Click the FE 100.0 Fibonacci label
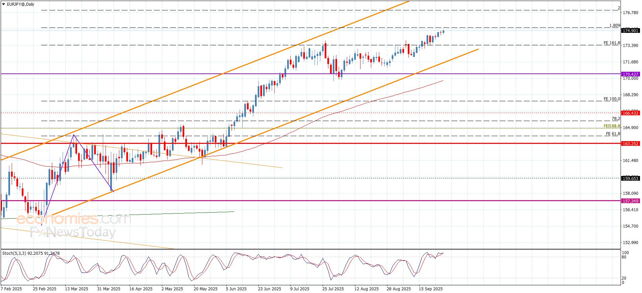642x293 pixels. pyautogui.click(x=612, y=99)
